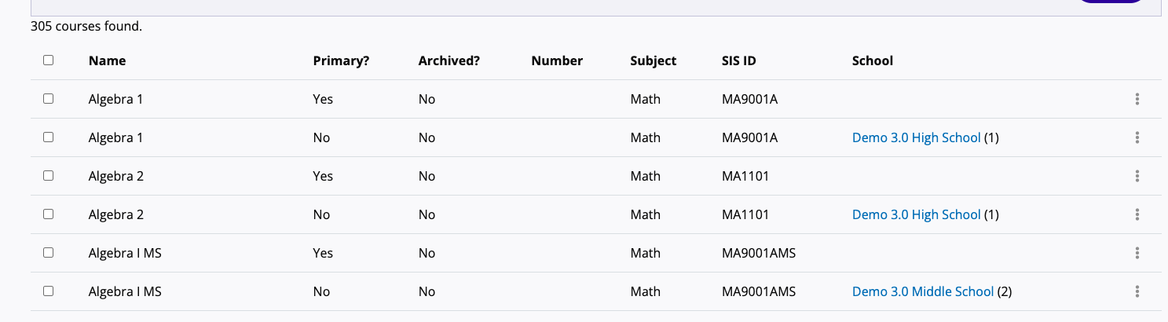Open kebab menu for primary Algebra 1 row
The image size is (1168, 322).
[1137, 99]
